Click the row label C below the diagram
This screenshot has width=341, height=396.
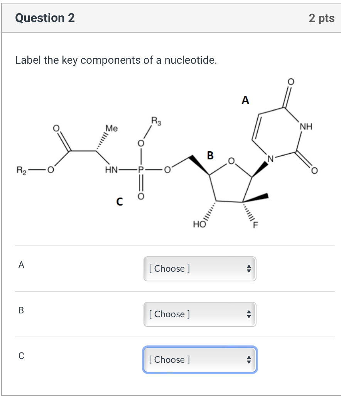click(22, 355)
